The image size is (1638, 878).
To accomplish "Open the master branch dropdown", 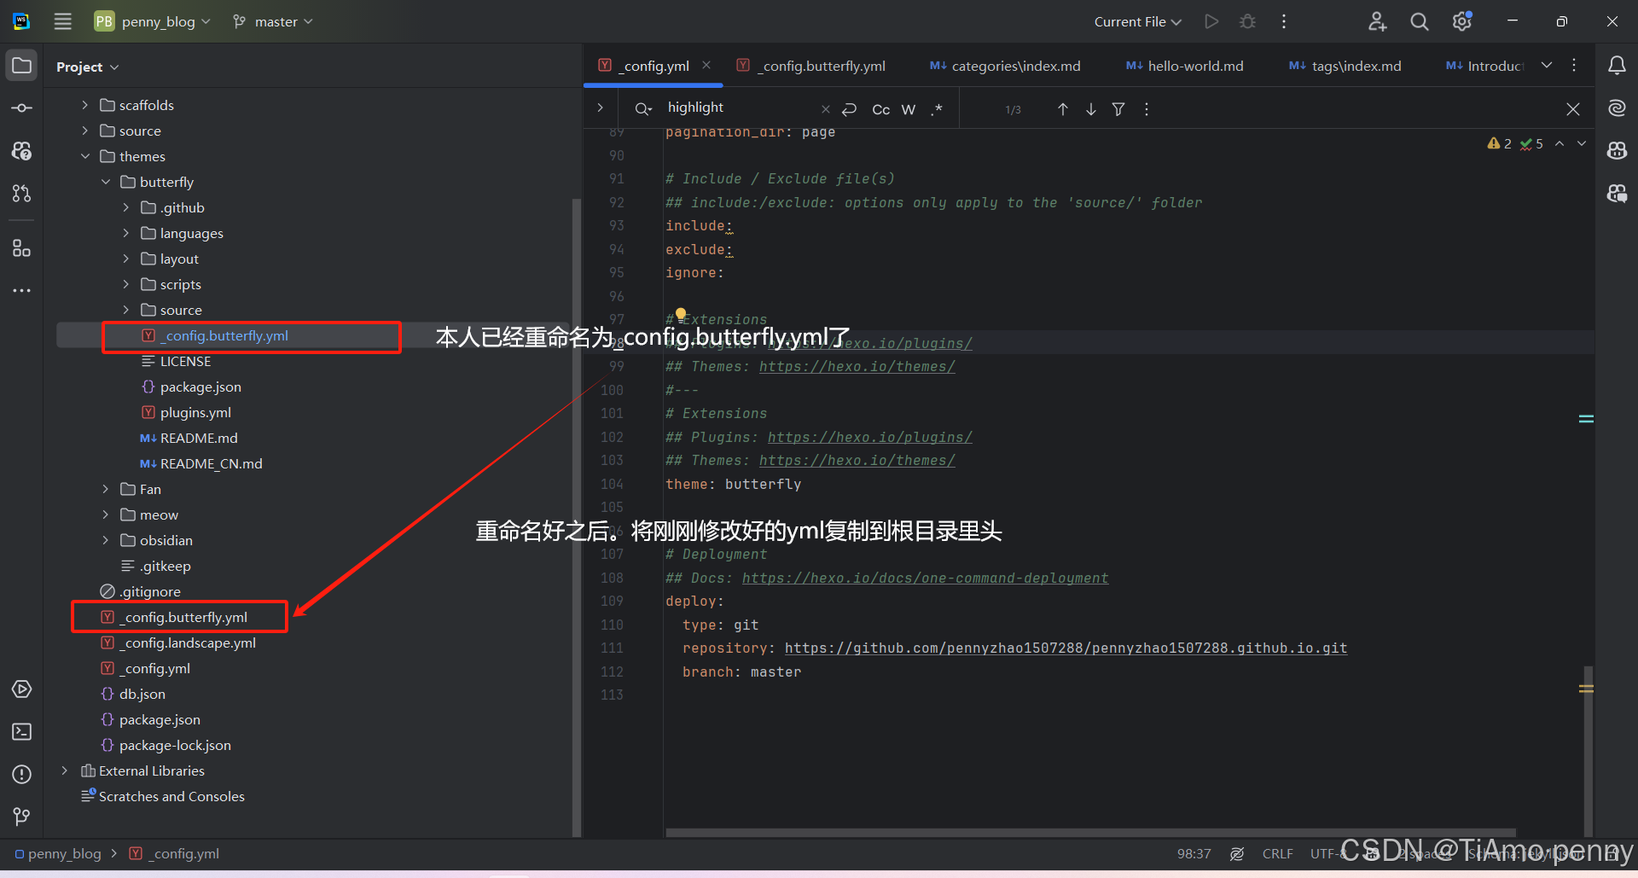I will (x=271, y=21).
